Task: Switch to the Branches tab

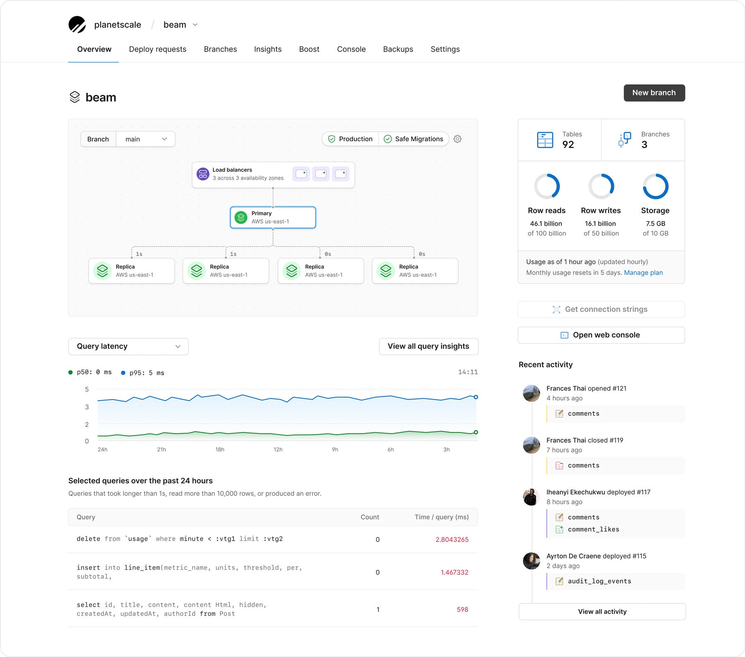Action: click(x=220, y=49)
